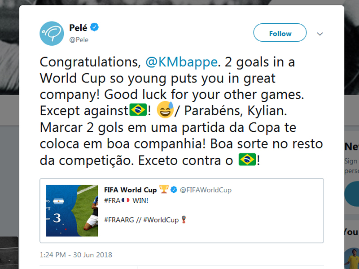This screenshot has height=269, width=359.
Task: Click the first Brazil flag emoji
Action: 138,109
